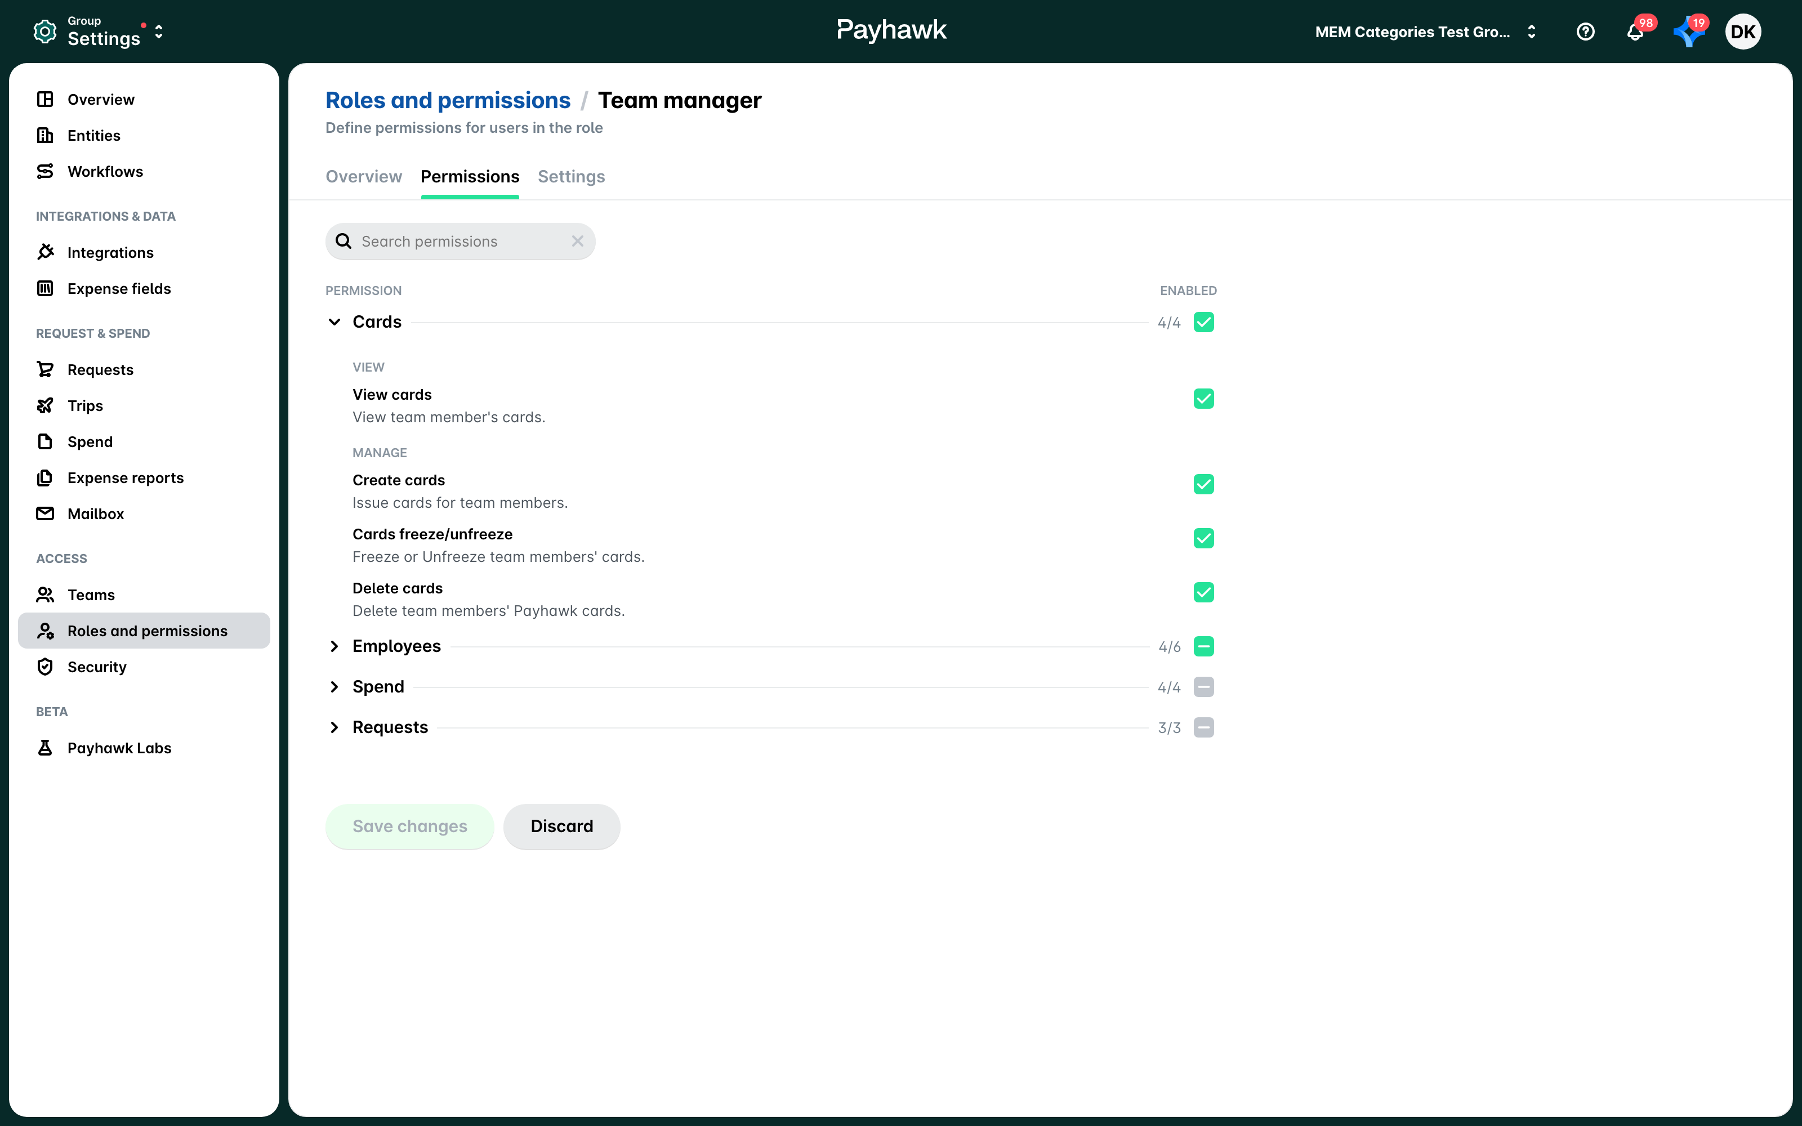
Task: Select the Permissions tab
Action: (x=470, y=176)
